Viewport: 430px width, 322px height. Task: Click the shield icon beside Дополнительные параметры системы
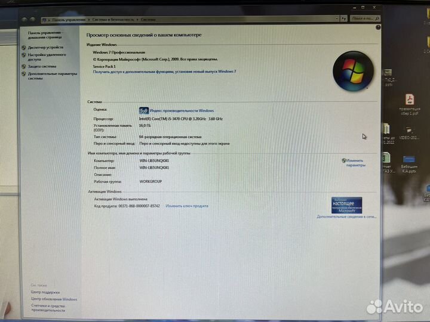[x=24, y=74]
